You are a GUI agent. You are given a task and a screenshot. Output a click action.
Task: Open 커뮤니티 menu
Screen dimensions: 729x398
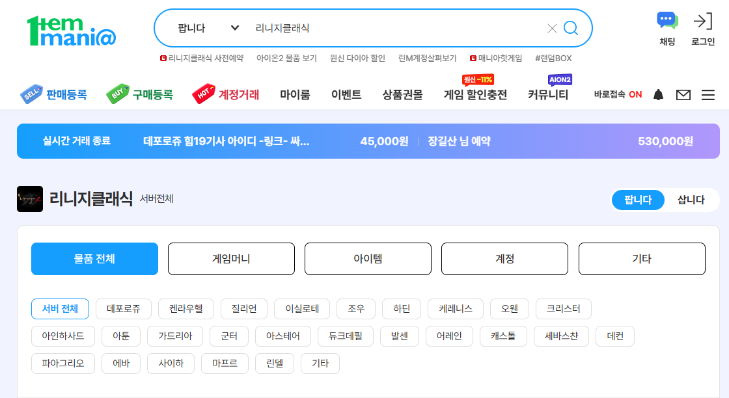pyautogui.click(x=547, y=95)
